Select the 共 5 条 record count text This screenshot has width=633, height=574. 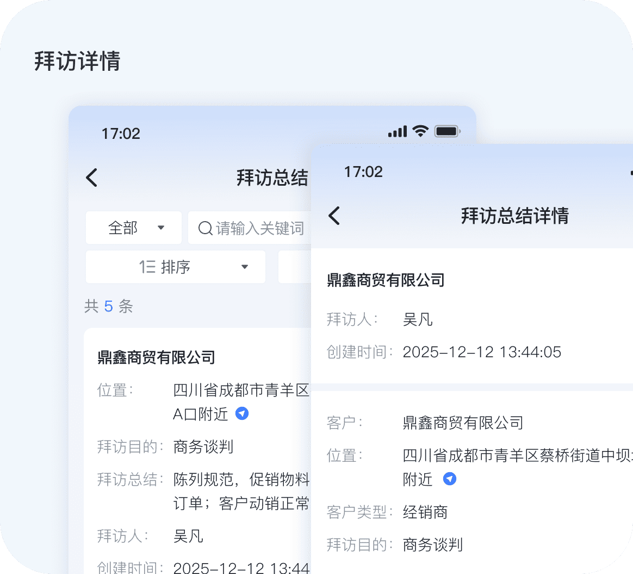pyautogui.click(x=109, y=307)
